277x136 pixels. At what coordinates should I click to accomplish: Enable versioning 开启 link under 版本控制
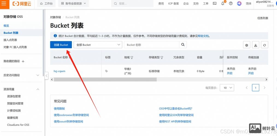(229, 73)
